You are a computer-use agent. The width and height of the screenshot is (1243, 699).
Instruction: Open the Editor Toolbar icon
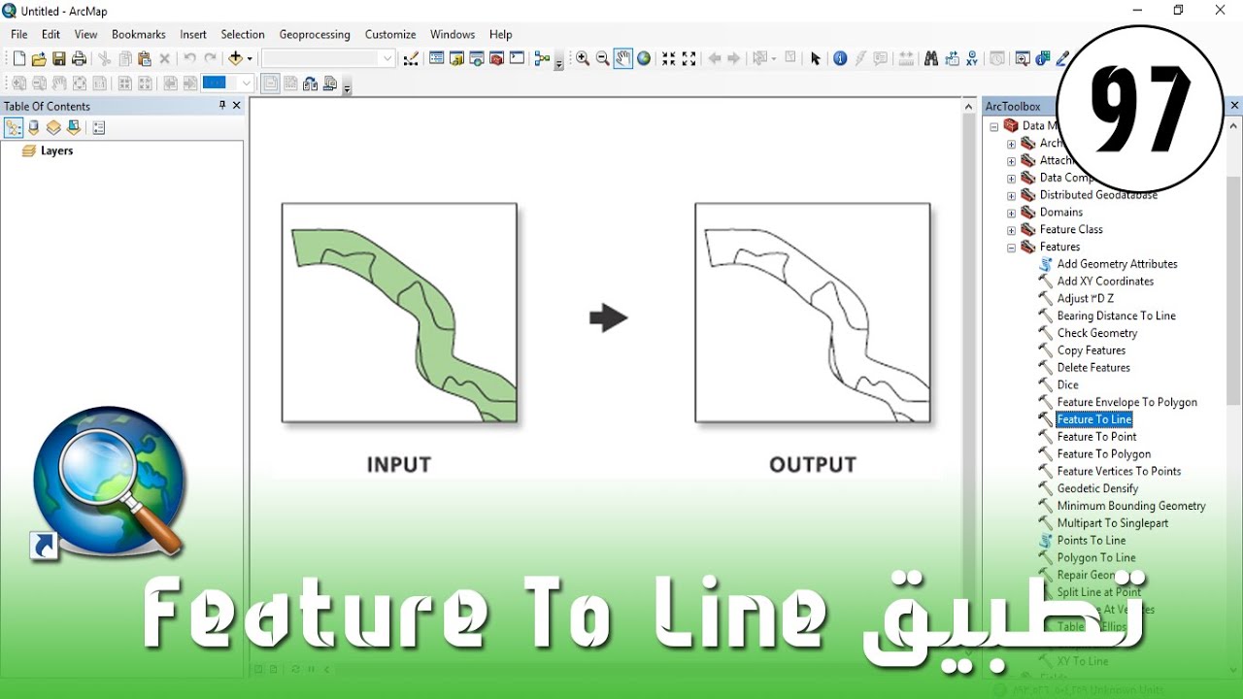pos(412,59)
